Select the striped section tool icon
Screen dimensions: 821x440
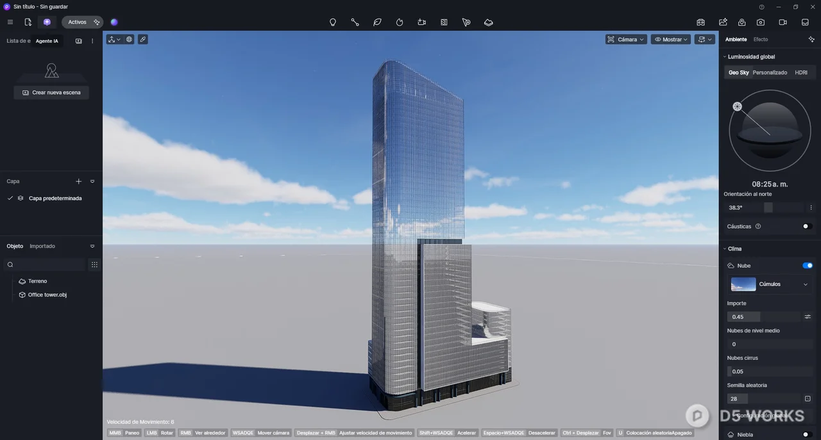444,22
